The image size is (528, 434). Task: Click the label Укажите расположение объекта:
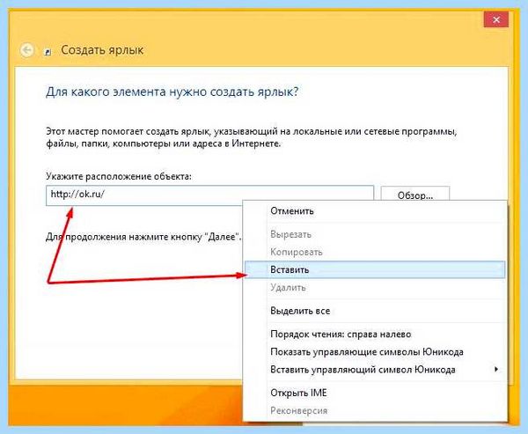pyautogui.click(x=119, y=176)
